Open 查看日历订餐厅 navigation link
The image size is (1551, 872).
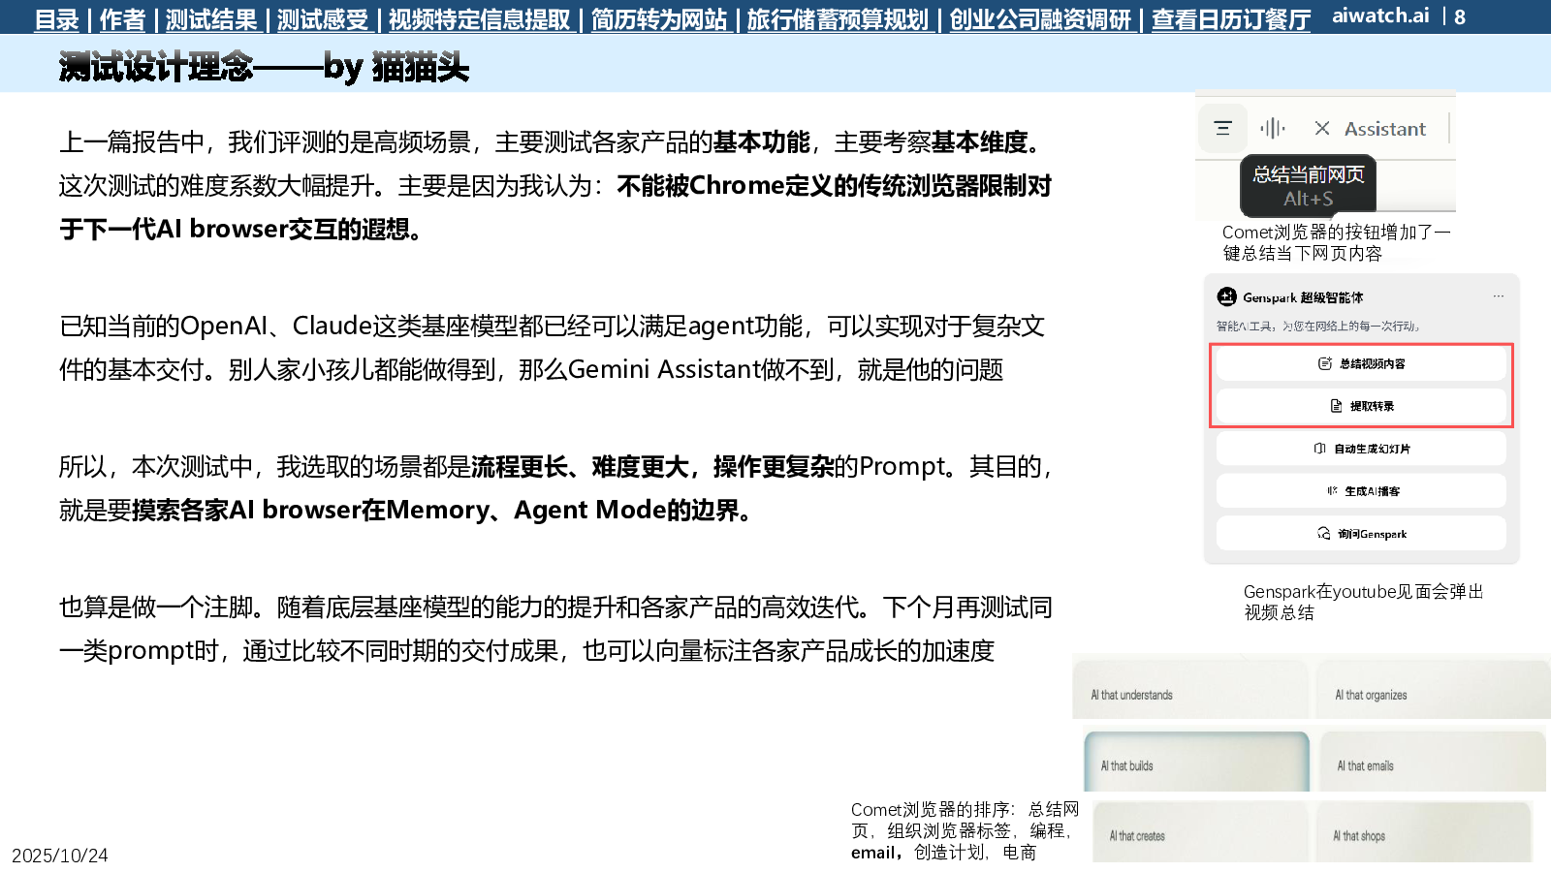click(1230, 19)
